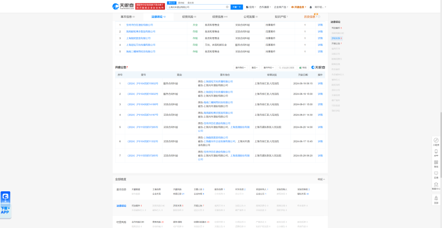Viewport: 442px width, 228px height.
Task: Open the 反馈 feedback icon
Action: 436,175
